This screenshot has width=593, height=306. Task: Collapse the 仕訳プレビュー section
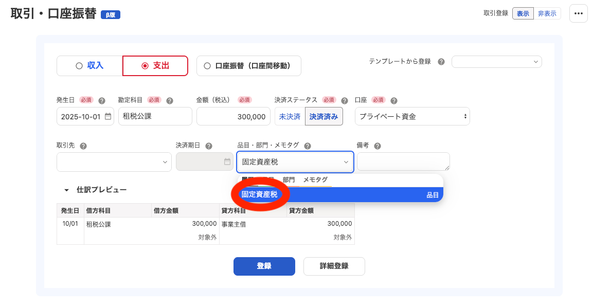(x=66, y=189)
